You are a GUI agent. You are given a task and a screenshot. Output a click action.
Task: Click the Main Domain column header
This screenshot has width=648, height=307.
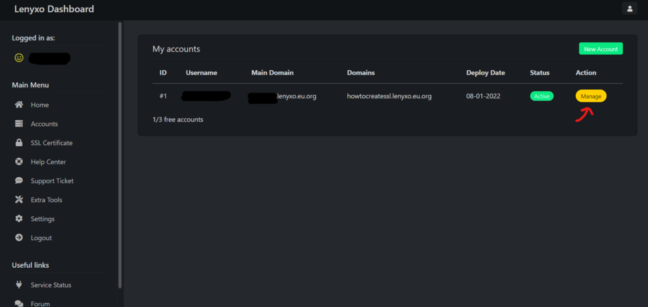(x=272, y=73)
